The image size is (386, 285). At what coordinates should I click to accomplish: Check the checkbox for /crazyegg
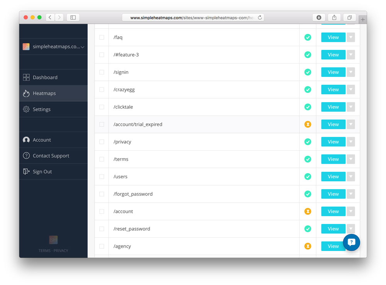(x=102, y=90)
